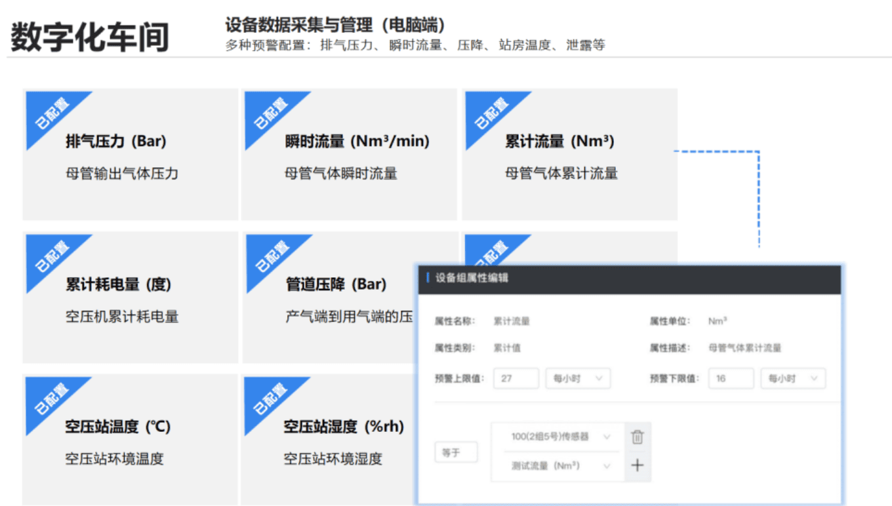The width and height of the screenshot is (892, 506).
Task: Click the trash delete icon beside sensor row
Action: tap(637, 437)
